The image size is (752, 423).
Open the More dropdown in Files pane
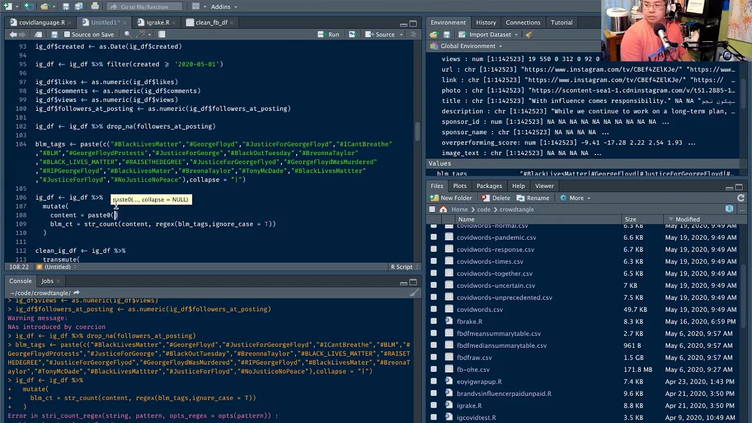pyautogui.click(x=576, y=198)
